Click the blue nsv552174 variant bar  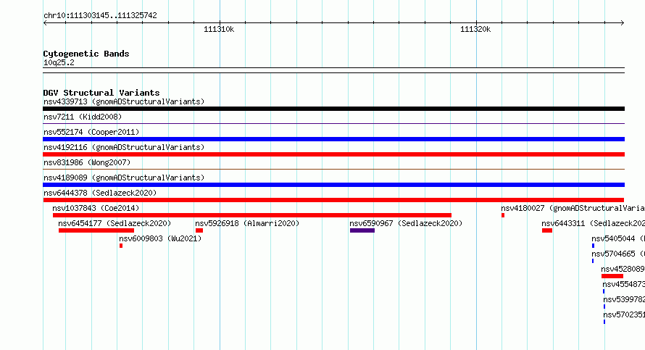[333, 139]
